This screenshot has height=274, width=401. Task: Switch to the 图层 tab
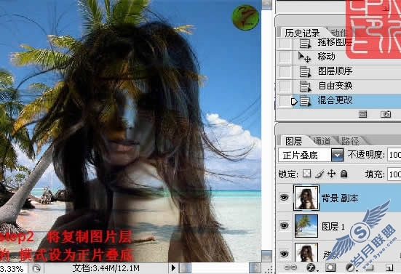tap(293, 141)
